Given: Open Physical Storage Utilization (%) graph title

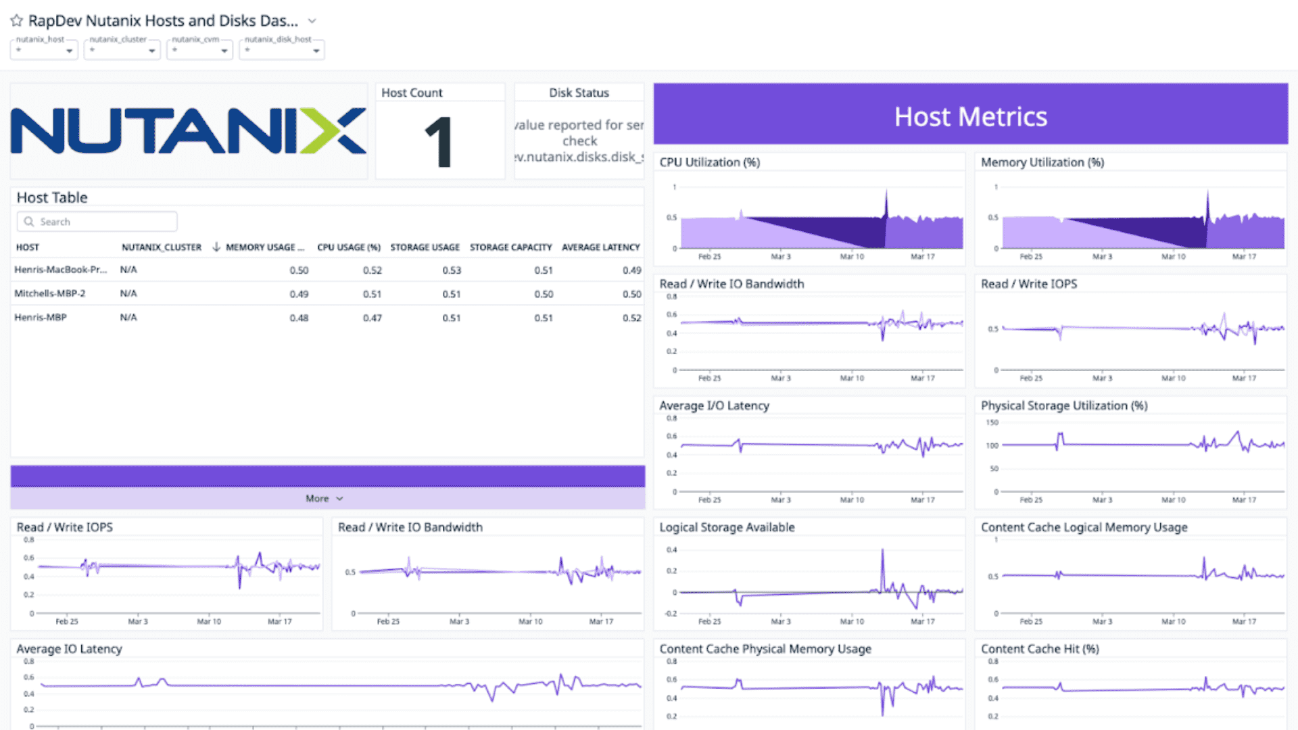Looking at the screenshot, I should pos(1064,406).
